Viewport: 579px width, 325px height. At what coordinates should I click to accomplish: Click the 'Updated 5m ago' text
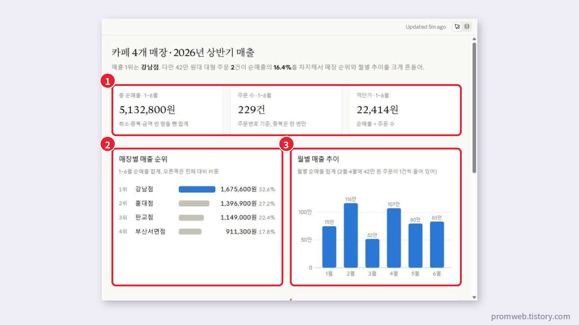pyautogui.click(x=426, y=27)
